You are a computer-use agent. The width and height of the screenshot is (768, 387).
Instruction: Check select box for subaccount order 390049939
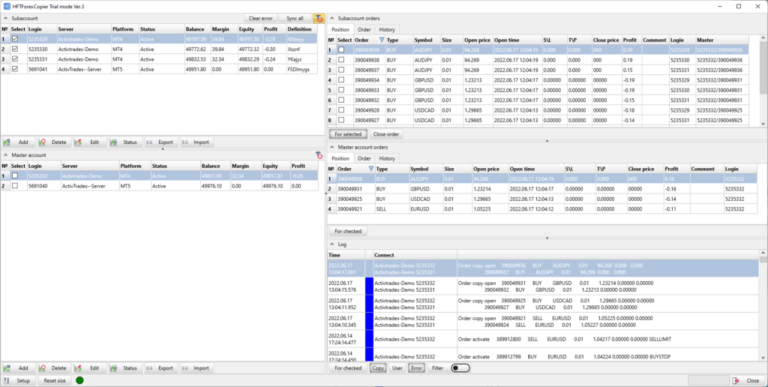[x=341, y=50]
